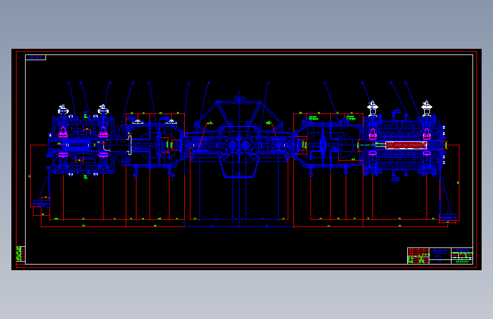Select the left support foot below the left cylinder
This screenshot has height=319, width=493.
42,203
